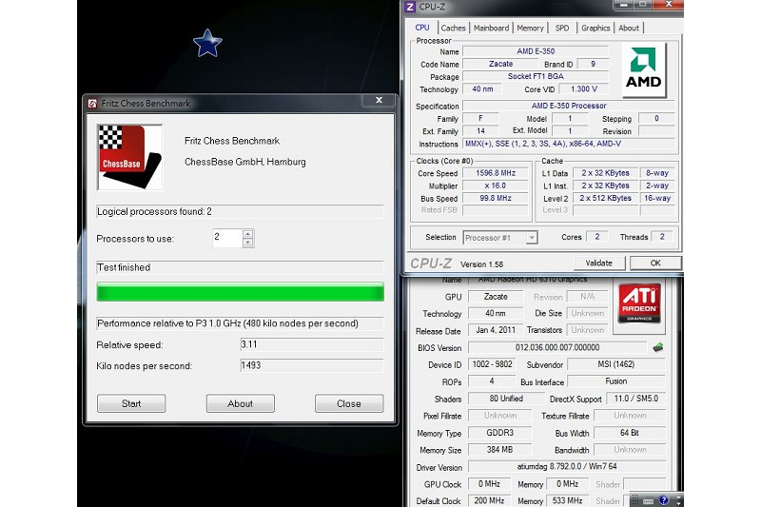The image size is (761, 507).
Task: Click the "Performance relative to P3 1.0 GHz" line
Action: coord(241,323)
